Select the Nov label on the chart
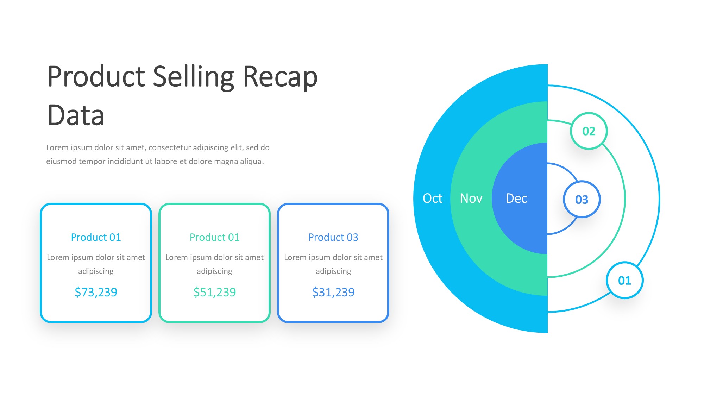Screen dimensions: 704x396 (471, 199)
